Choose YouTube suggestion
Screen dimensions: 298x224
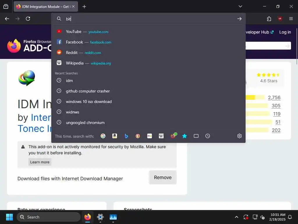[148, 32]
